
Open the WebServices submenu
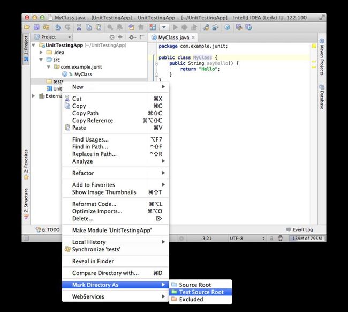pyautogui.click(x=116, y=296)
